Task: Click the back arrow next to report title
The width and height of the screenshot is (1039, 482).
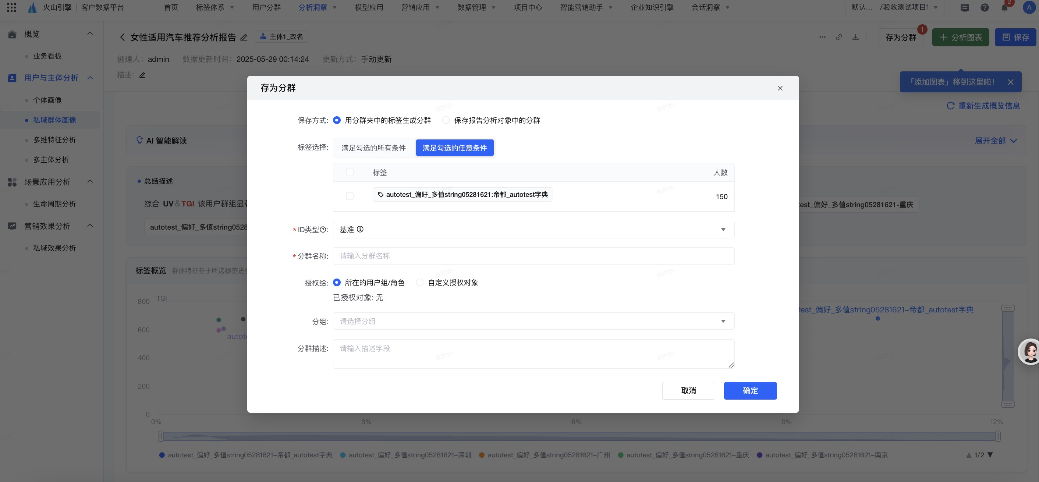Action: coord(122,38)
